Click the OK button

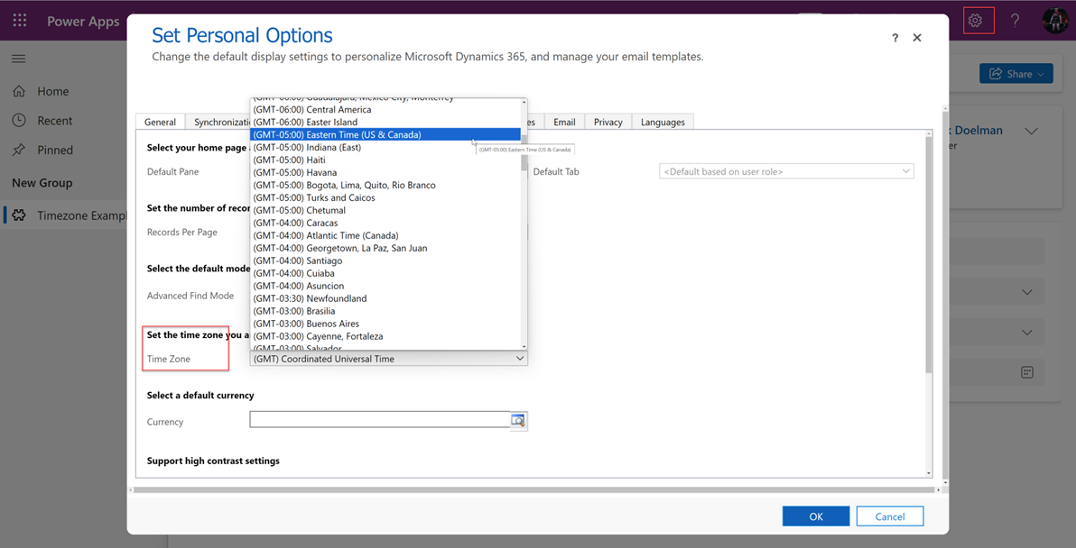[x=815, y=516]
